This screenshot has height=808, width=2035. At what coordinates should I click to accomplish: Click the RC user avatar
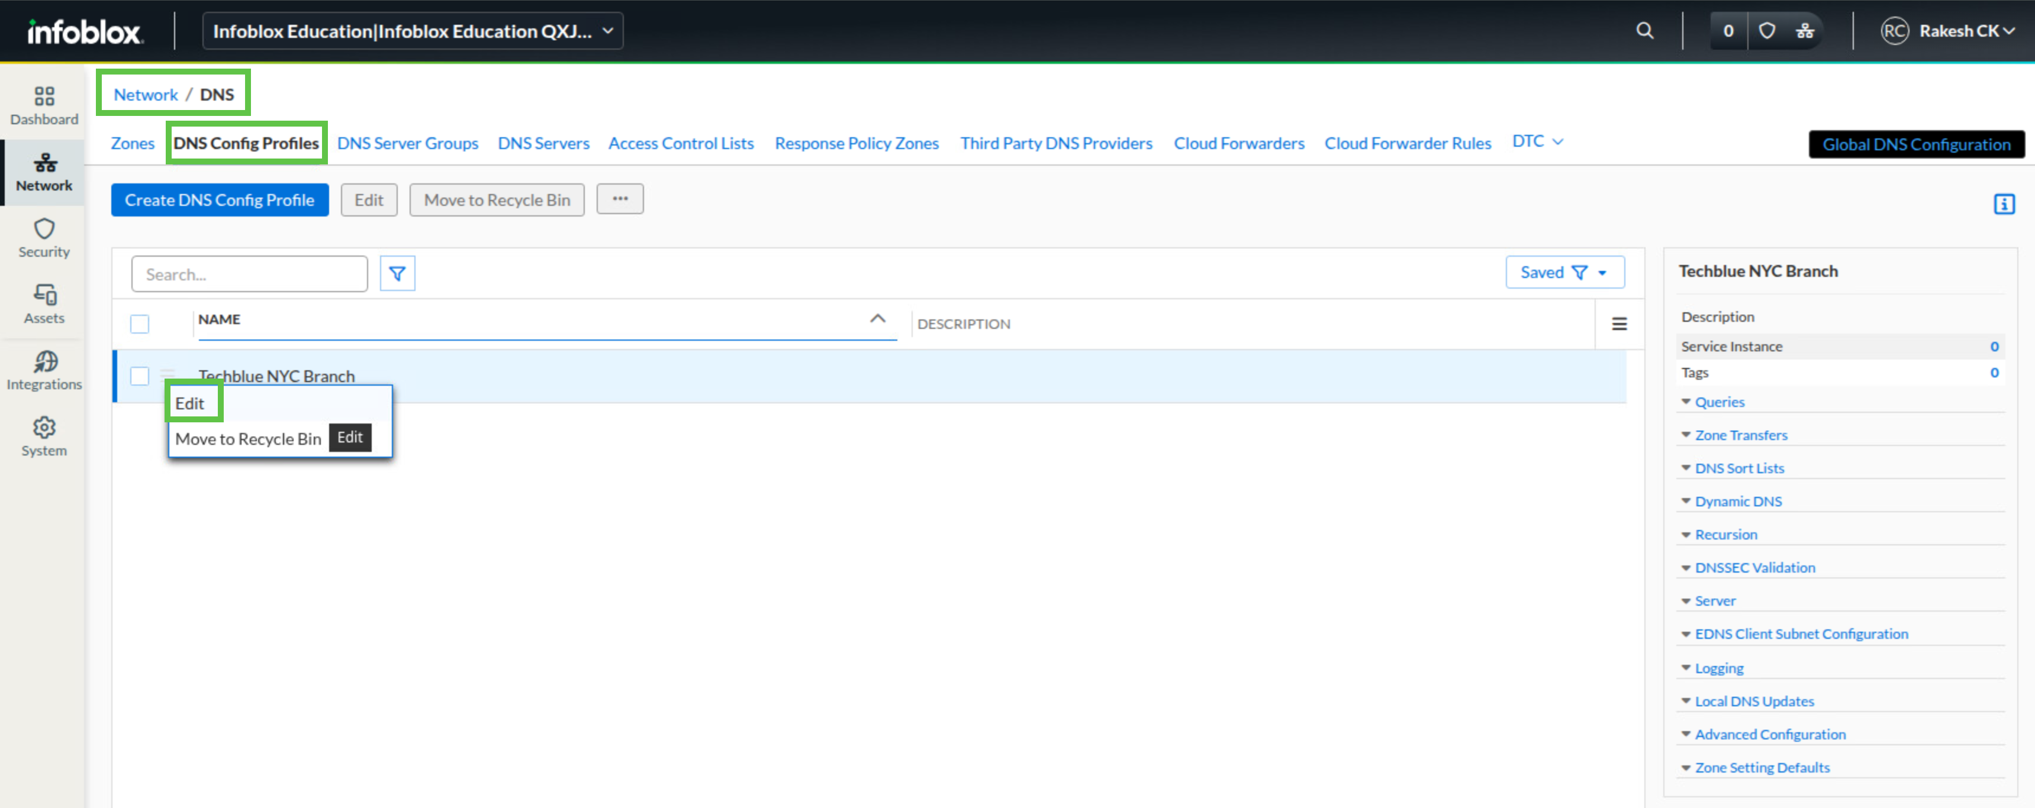point(1894,31)
